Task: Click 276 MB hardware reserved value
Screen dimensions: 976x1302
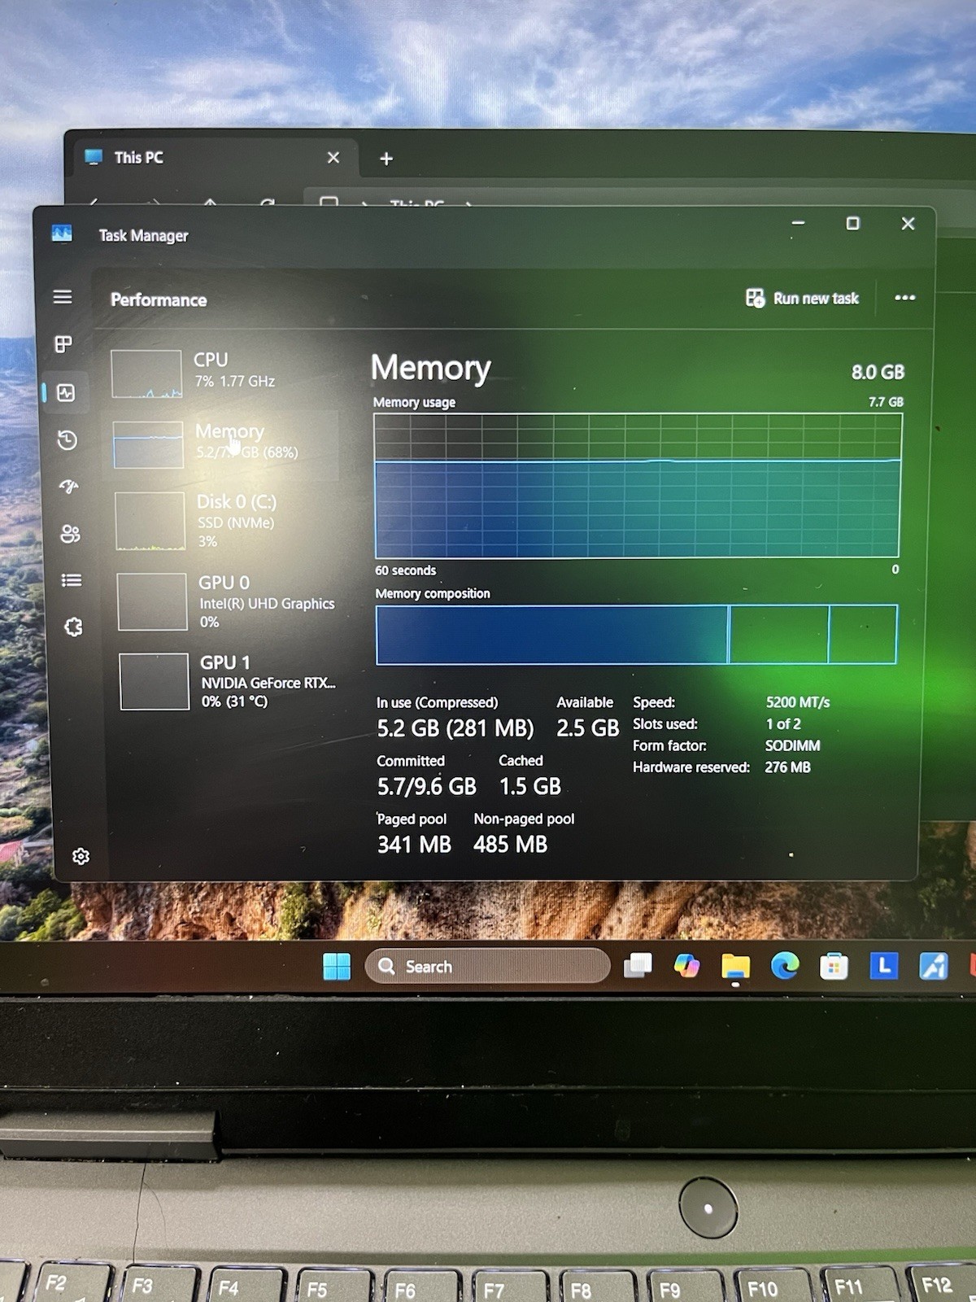Action: tap(787, 767)
